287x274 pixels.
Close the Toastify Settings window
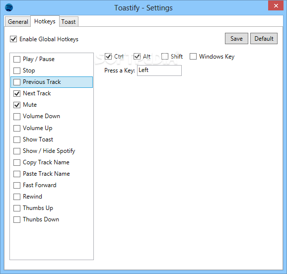pyautogui.click(x=276, y=5)
